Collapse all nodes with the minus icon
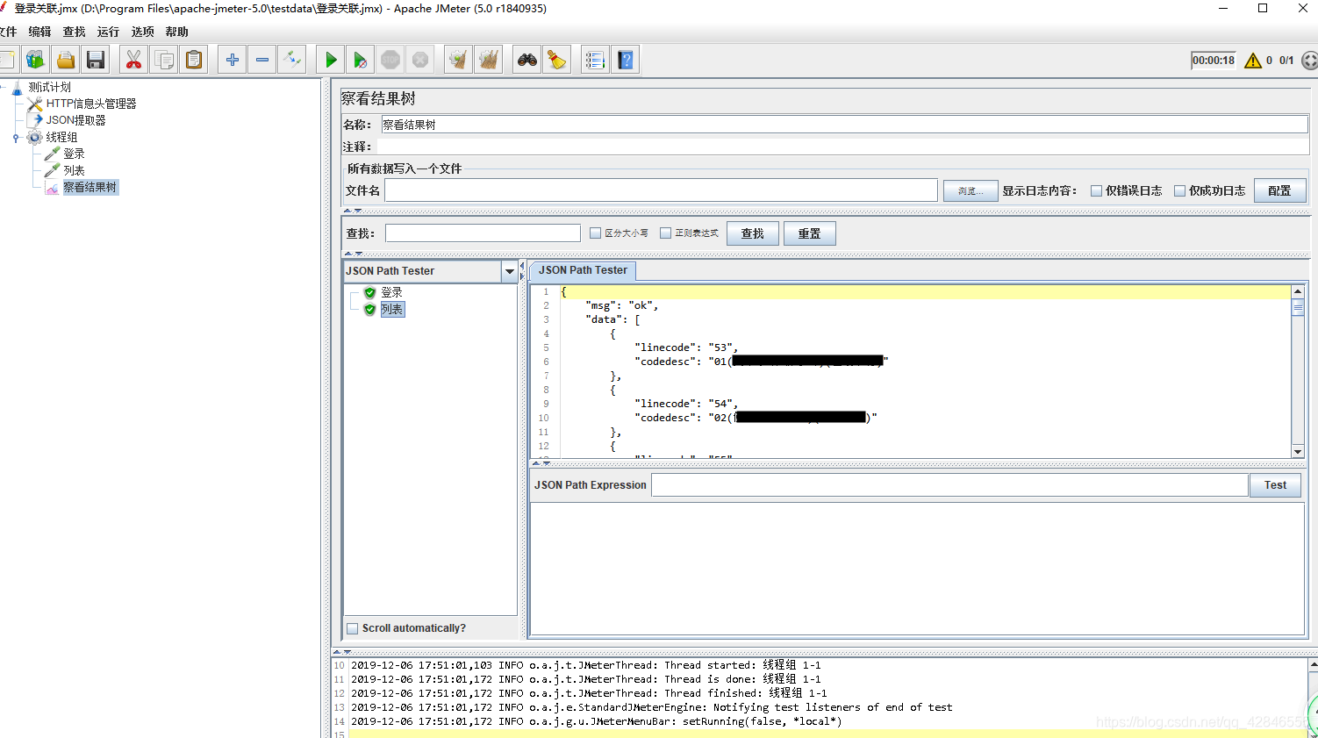 pos(262,60)
